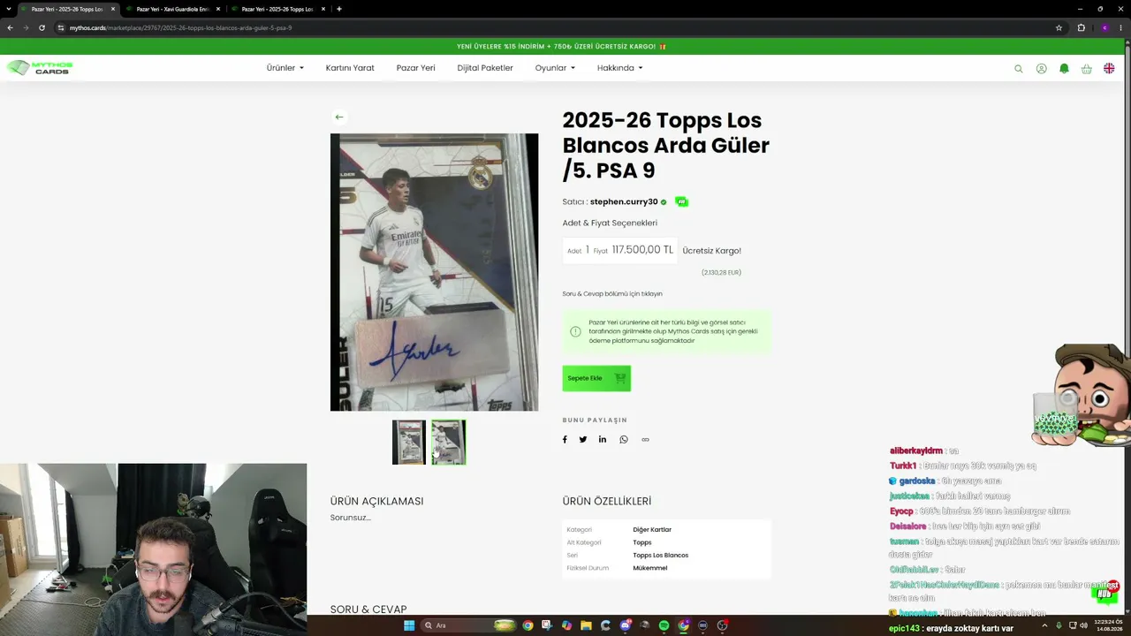The image size is (1131, 636).
Task: Expand the Hakkında dropdown menu
Action: (620, 68)
